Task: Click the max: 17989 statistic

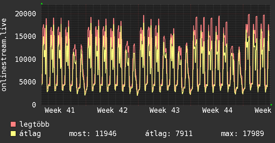Action: pyautogui.click(x=242, y=134)
